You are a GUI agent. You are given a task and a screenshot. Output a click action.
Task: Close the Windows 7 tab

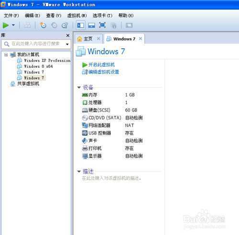click(x=141, y=39)
